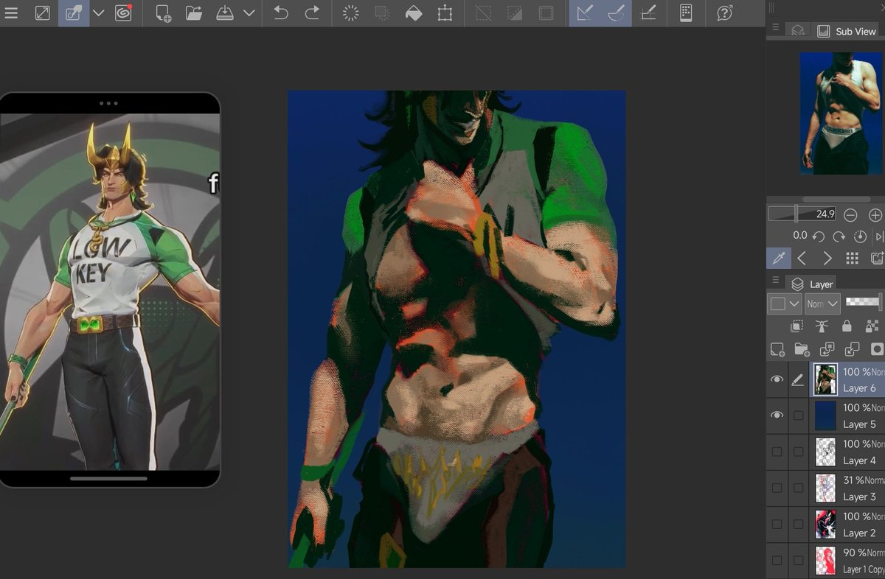Viewport: 885px width, 579px height.
Task: Create a layer mask
Action: 877,349
